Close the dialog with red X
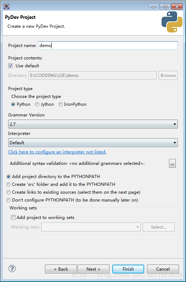The image size is (186, 282). pyautogui.click(x=177, y=7)
